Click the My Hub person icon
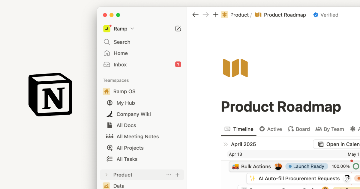 [x=110, y=103]
